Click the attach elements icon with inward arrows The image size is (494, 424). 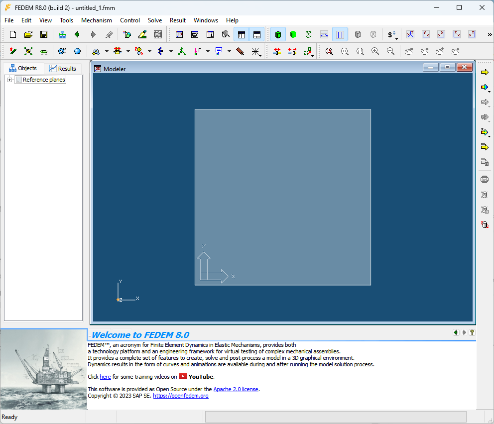click(x=277, y=51)
